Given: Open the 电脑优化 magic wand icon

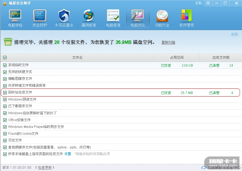Looking at the screenshot, I should click(138, 16).
